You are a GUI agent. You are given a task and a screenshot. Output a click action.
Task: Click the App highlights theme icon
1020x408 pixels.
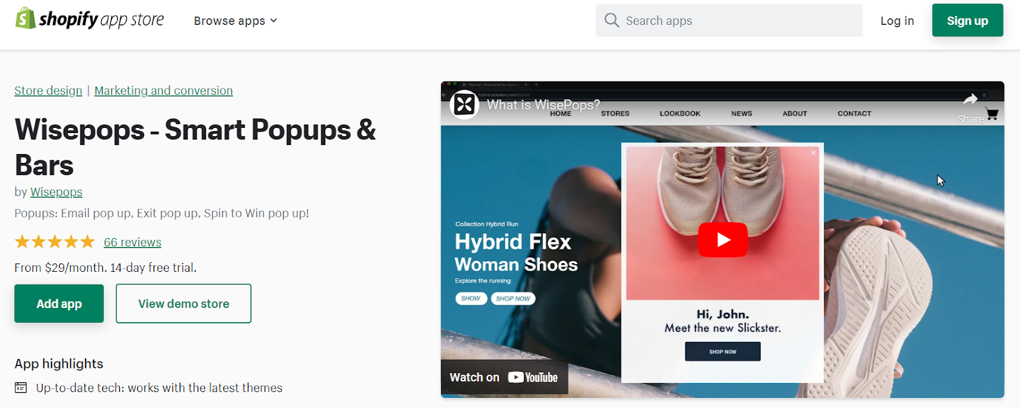tap(21, 388)
